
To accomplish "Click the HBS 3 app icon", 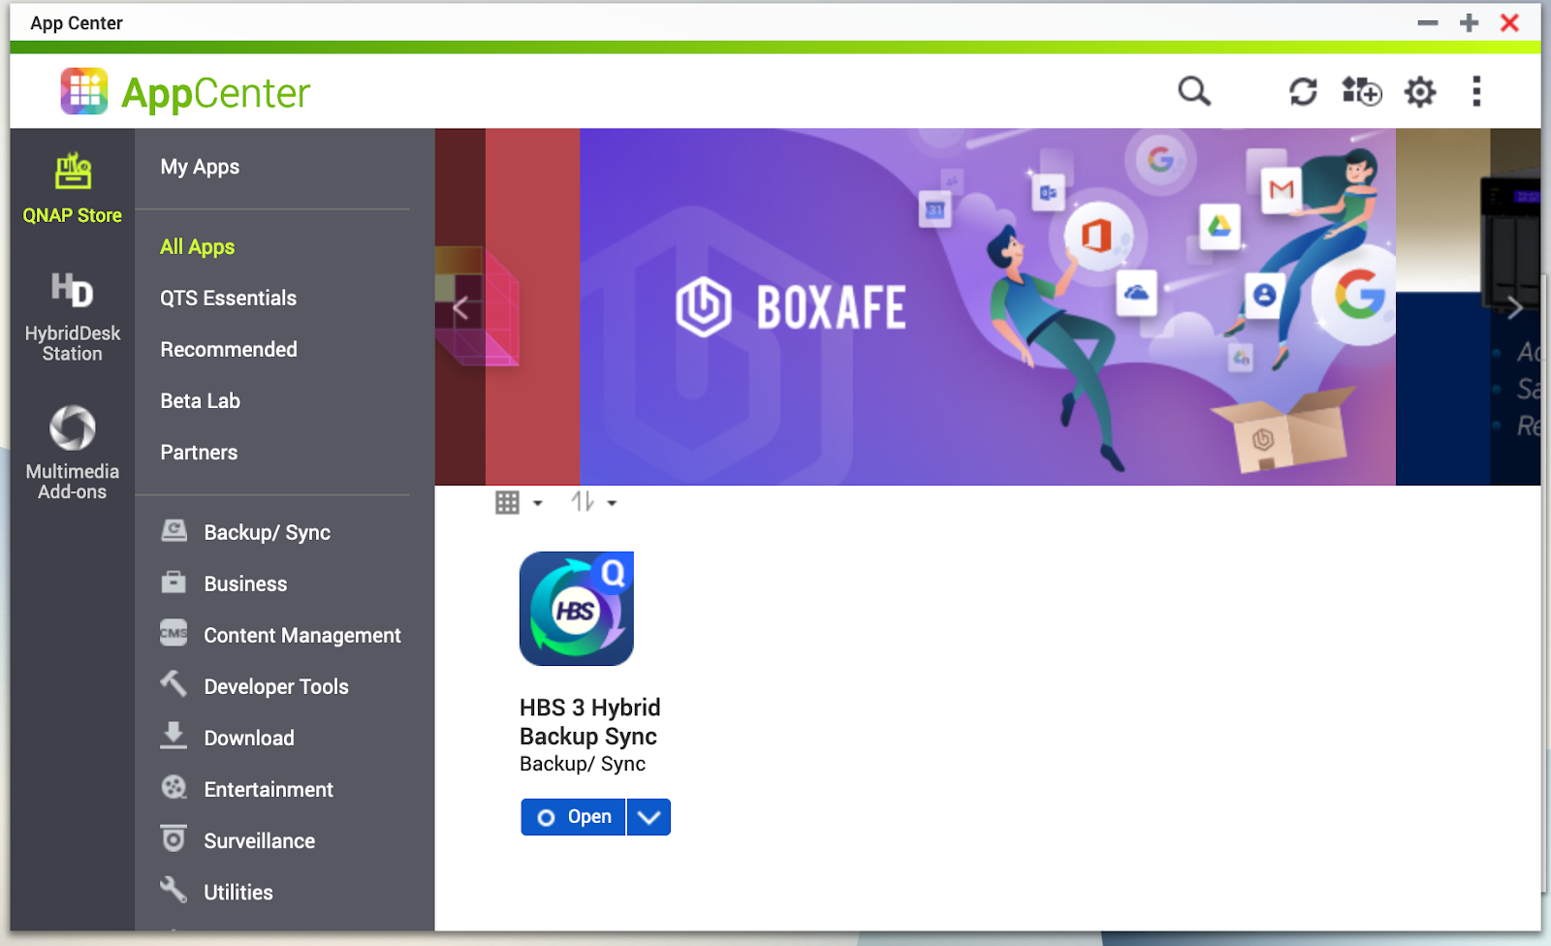I will click(577, 609).
